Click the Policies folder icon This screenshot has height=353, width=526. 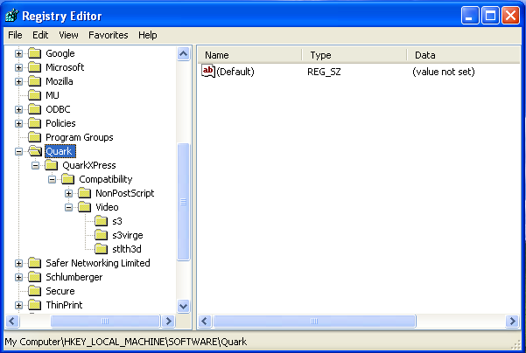tap(34, 123)
